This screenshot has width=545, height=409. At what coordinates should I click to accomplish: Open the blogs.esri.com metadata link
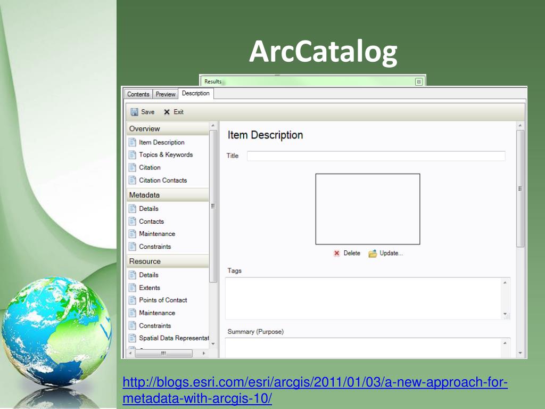pos(315,390)
